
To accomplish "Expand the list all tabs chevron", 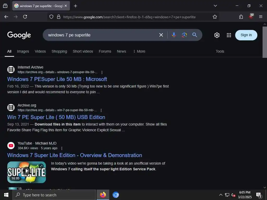I will (215, 6).
